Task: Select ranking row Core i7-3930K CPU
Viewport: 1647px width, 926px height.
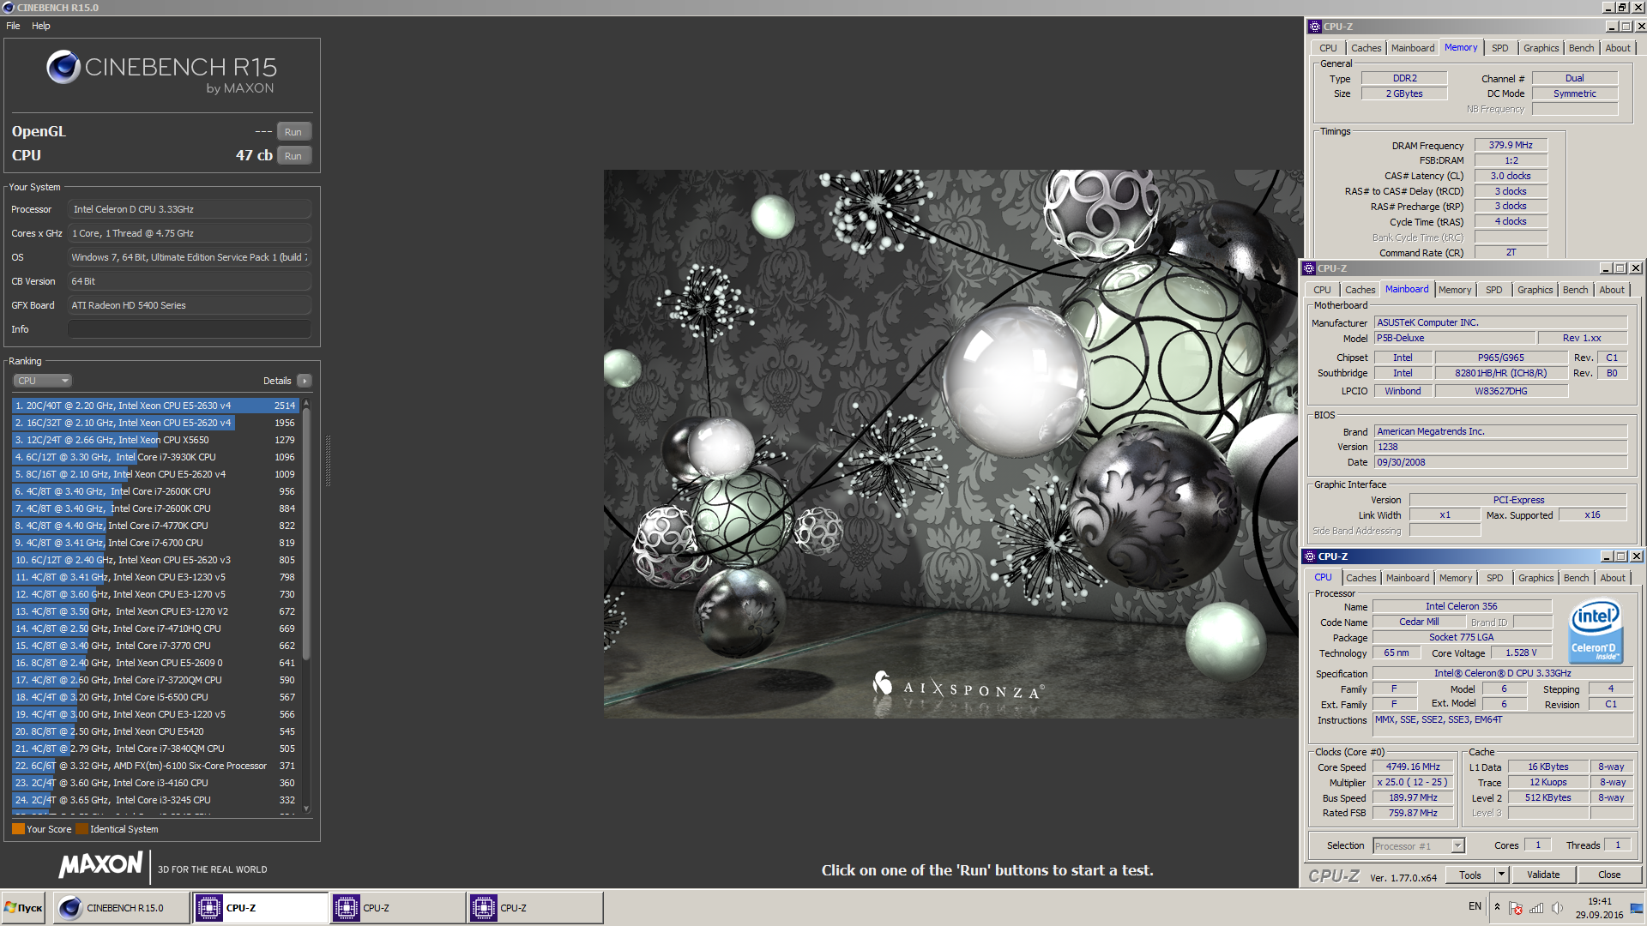Action: [155, 457]
